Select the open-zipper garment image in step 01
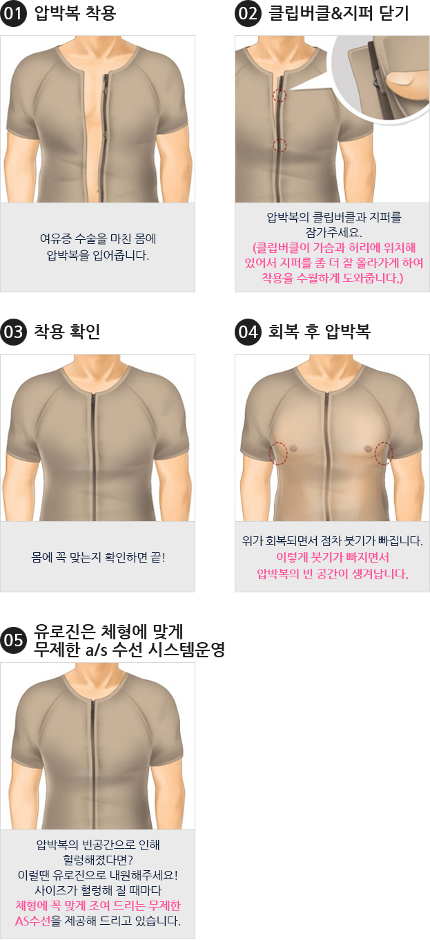 (x=97, y=119)
